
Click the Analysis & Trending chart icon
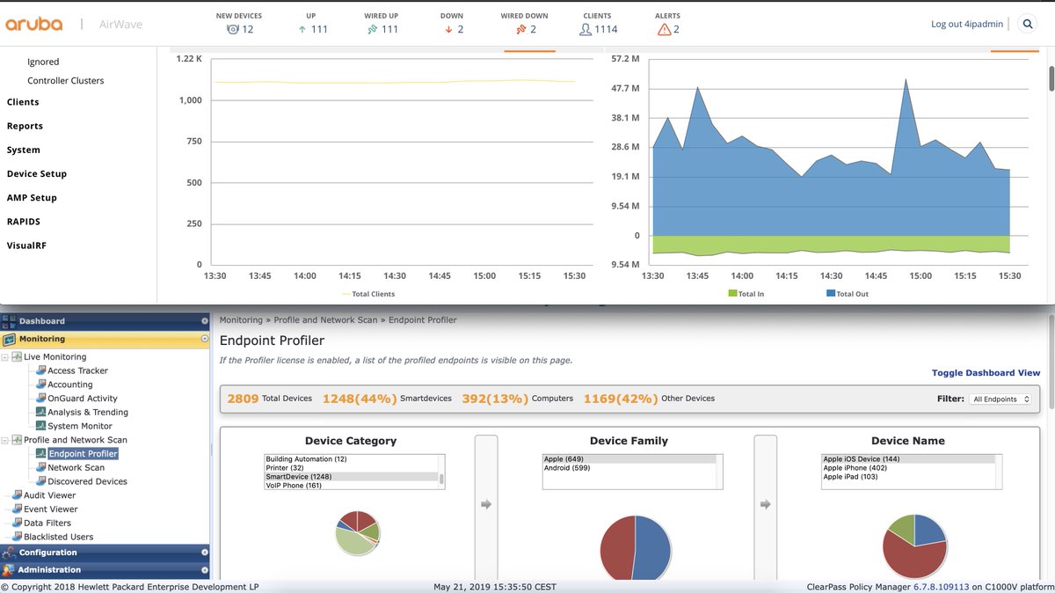coord(40,412)
